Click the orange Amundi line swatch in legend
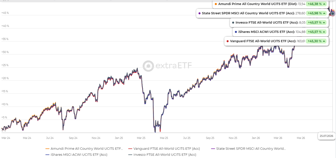 [47, 149]
